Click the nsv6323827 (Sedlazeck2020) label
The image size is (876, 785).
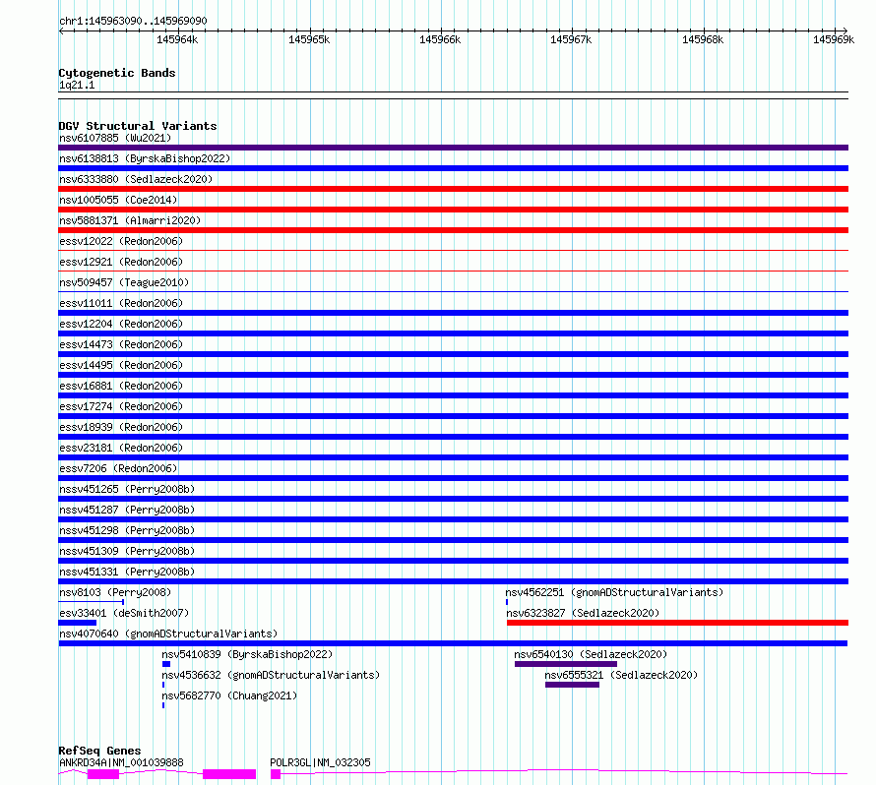click(x=583, y=613)
